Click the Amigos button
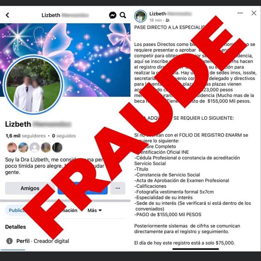The image size is (261, 261). pyautogui.click(x=30, y=188)
